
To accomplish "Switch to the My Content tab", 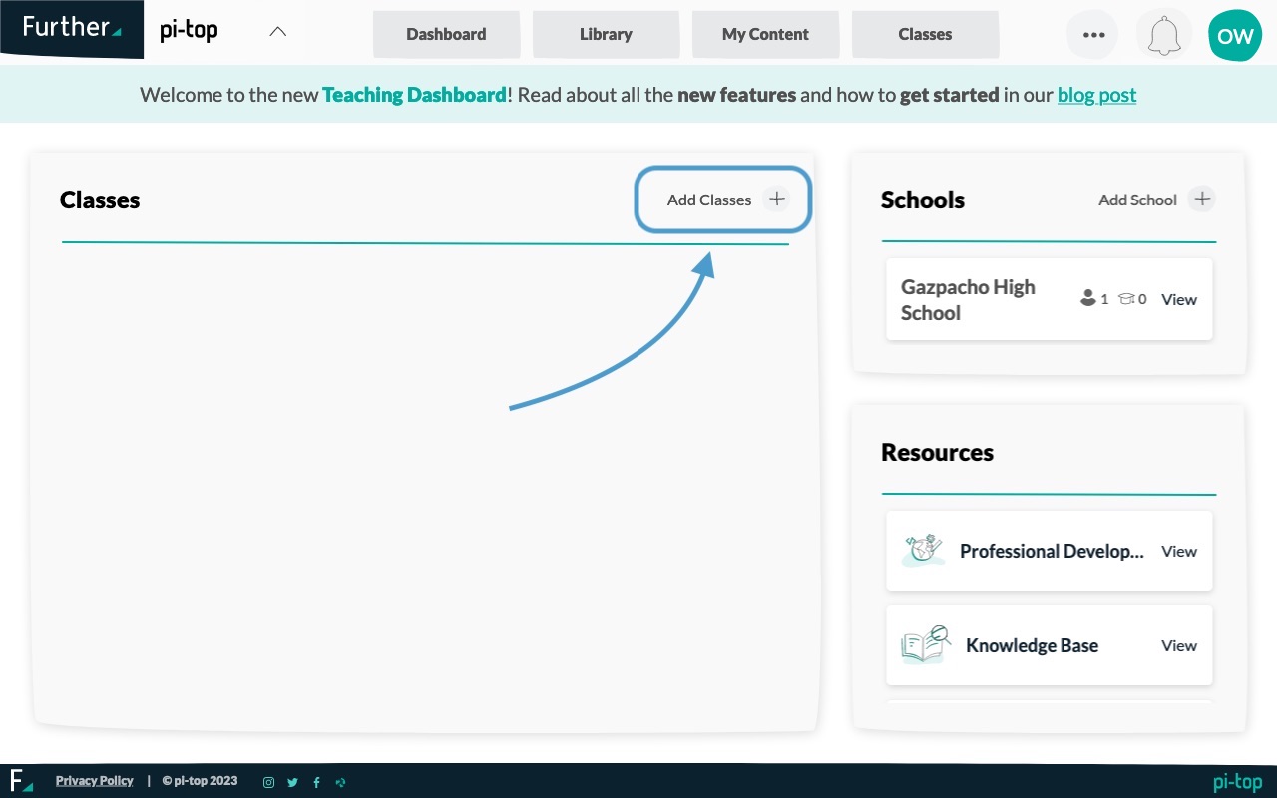I will click(x=765, y=34).
